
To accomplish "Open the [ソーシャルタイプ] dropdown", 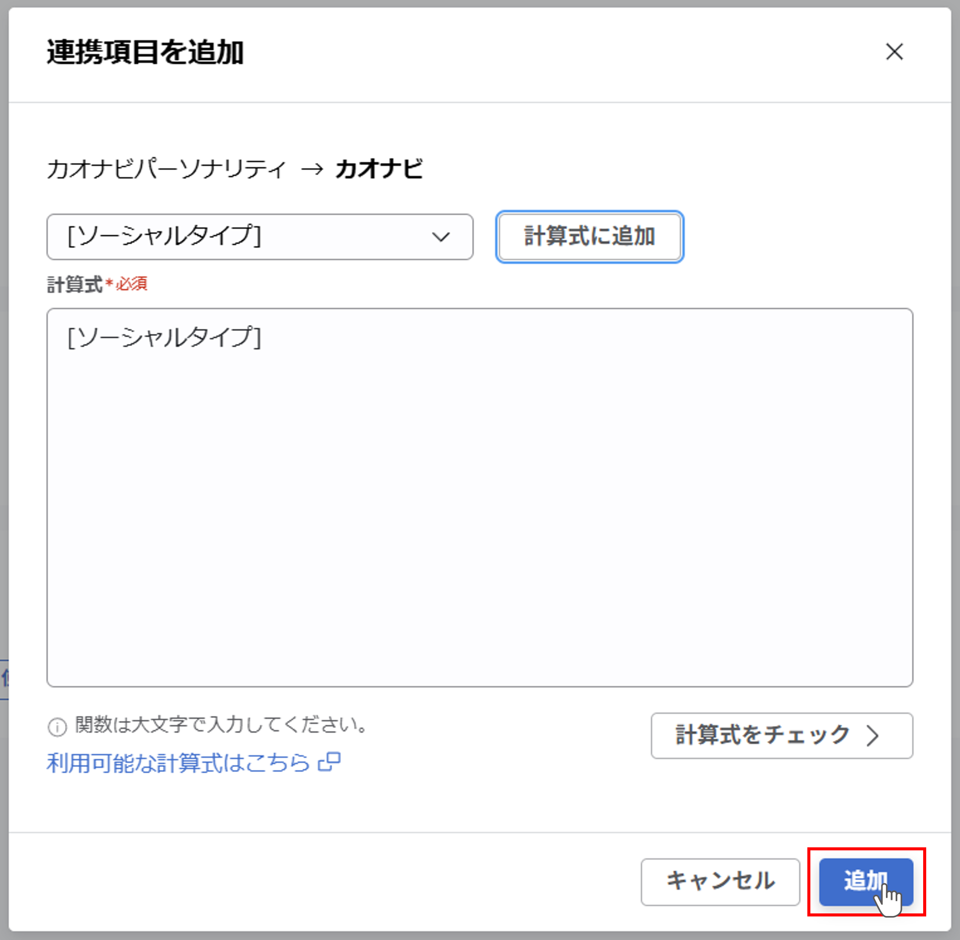I will [x=260, y=237].
